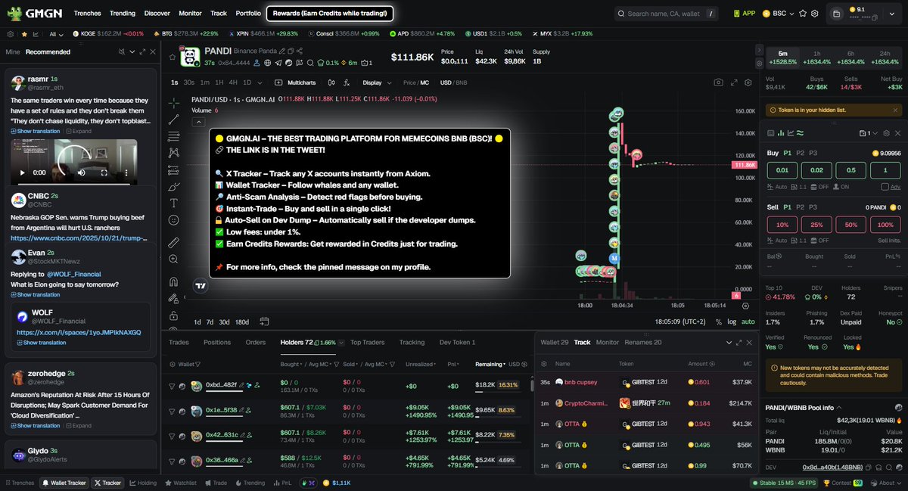The height and width of the screenshot is (491, 908).
Task: Select the crosshair cursor tool
Action: (174, 102)
